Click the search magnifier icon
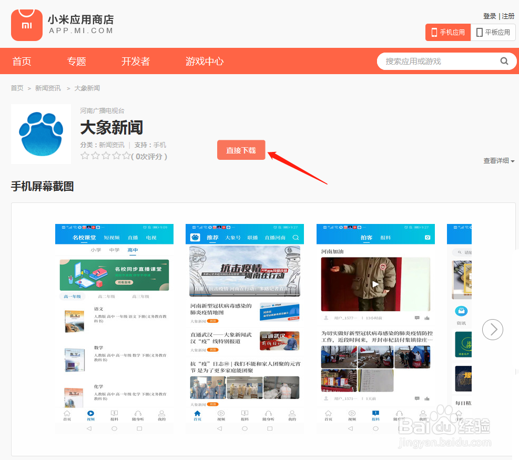 (x=504, y=61)
